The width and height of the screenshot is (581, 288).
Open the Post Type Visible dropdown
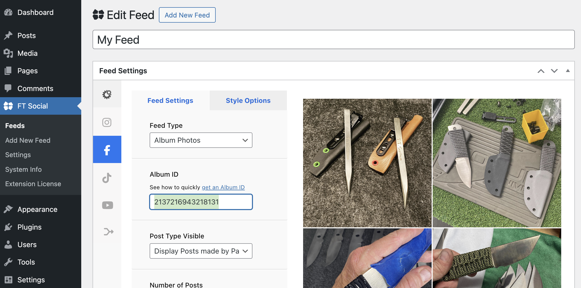point(201,251)
